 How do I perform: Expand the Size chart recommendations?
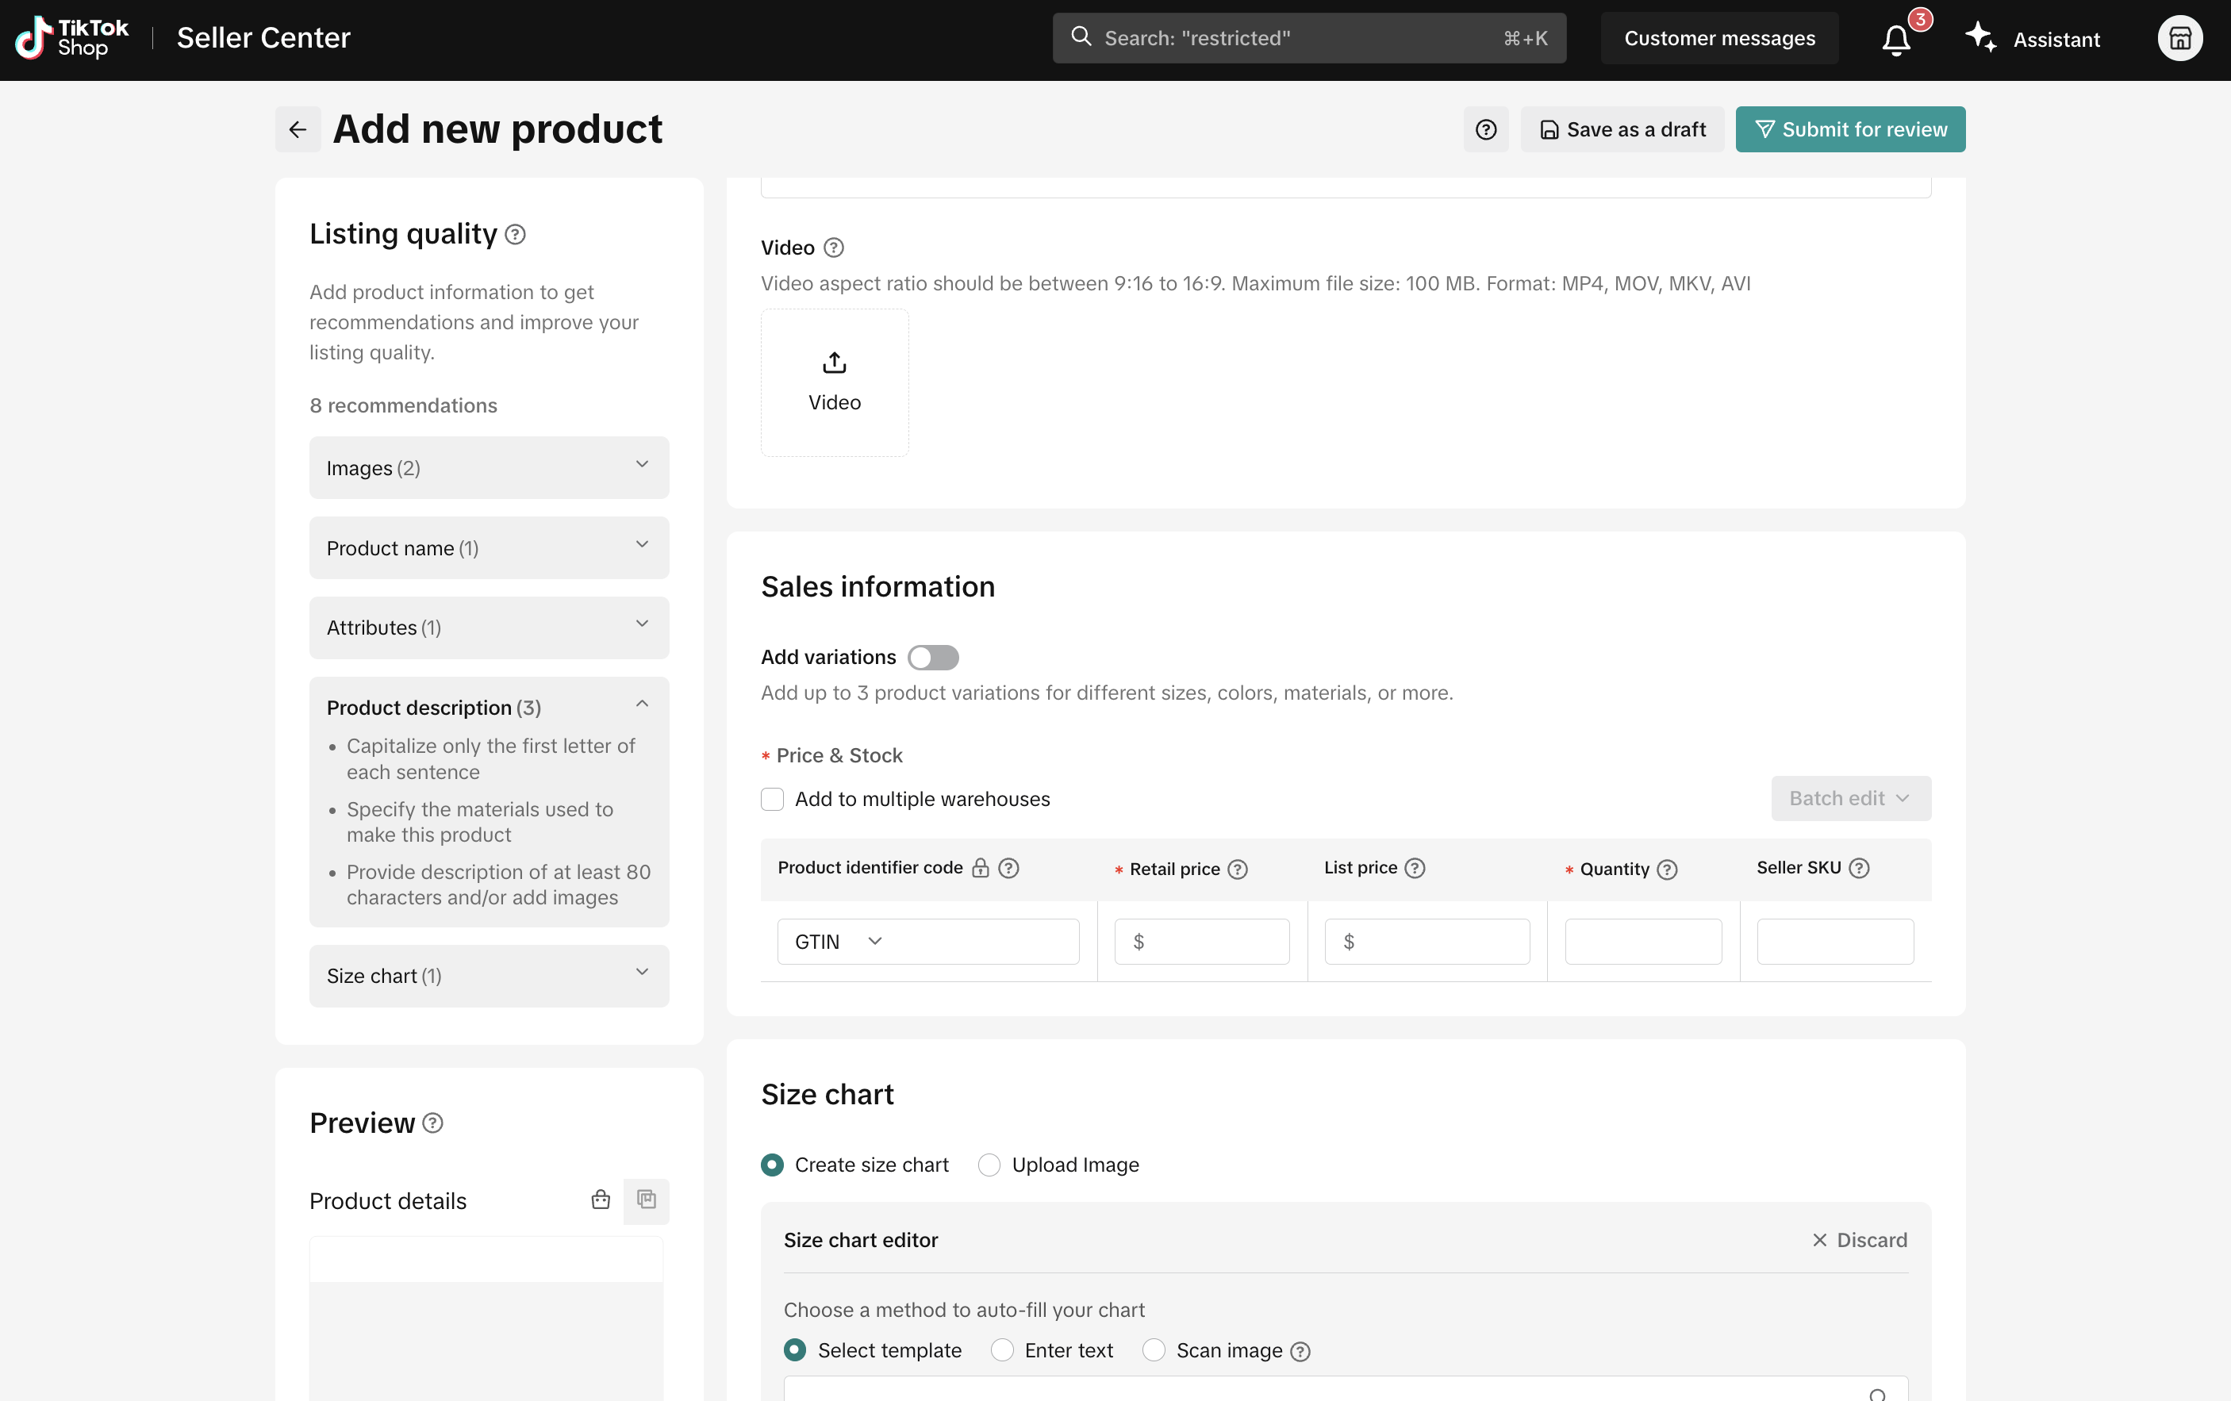pyautogui.click(x=488, y=976)
